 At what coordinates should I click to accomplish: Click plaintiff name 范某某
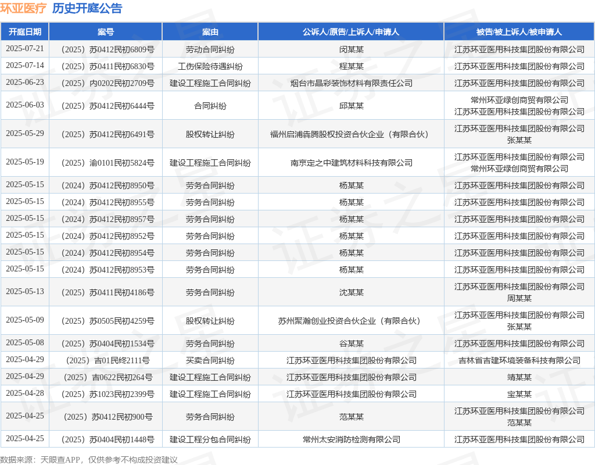(x=351, y=417)
